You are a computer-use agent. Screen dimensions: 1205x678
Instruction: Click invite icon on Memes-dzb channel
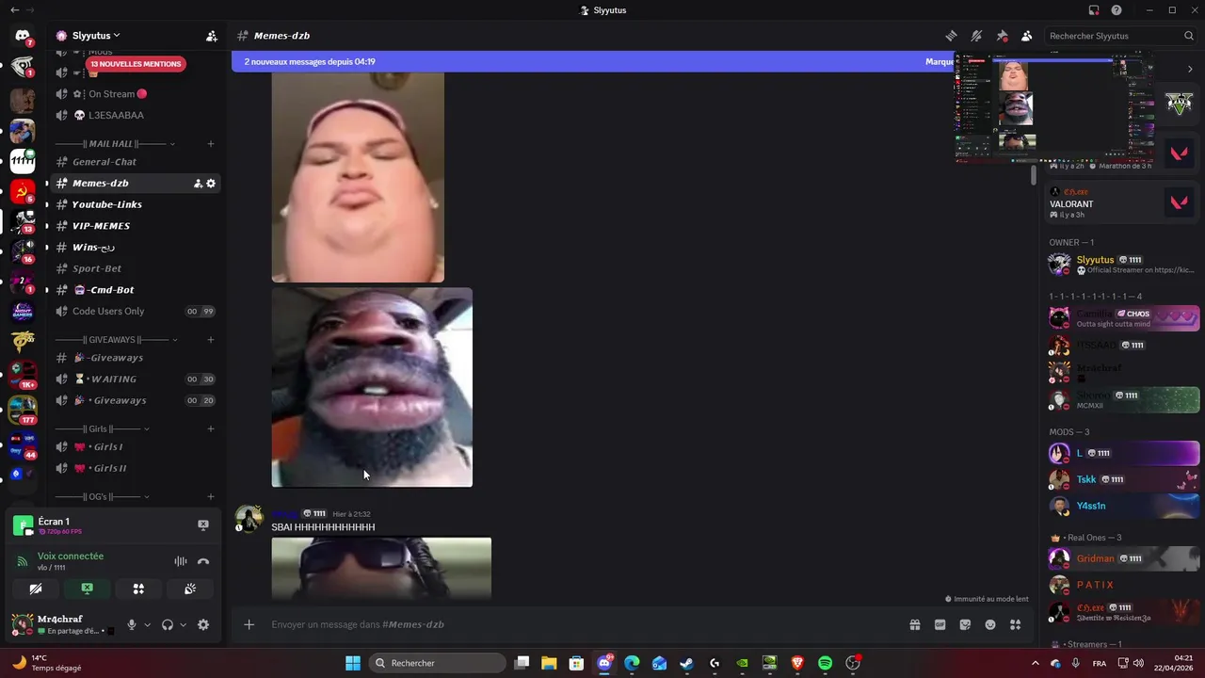pyautogui.click(x=198, y=184)
